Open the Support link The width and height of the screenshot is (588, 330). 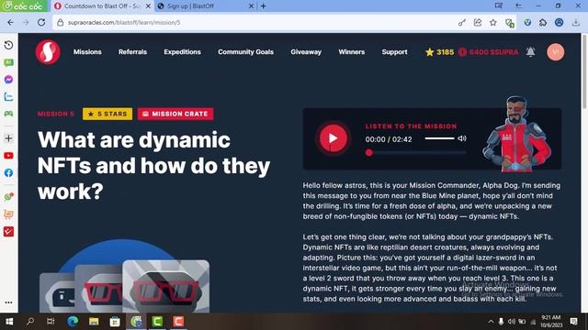pos(394,52)
